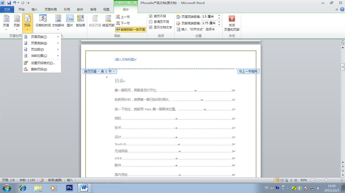This screenshot has height=193, width=345.
Task: Click the vertical scrollbar thumb
Action: coord(343,67)
